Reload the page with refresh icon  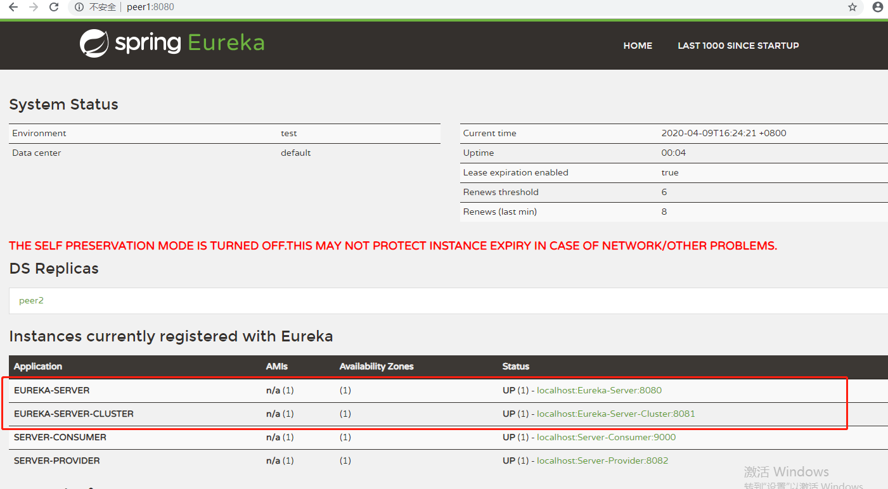tap(53, 7)
